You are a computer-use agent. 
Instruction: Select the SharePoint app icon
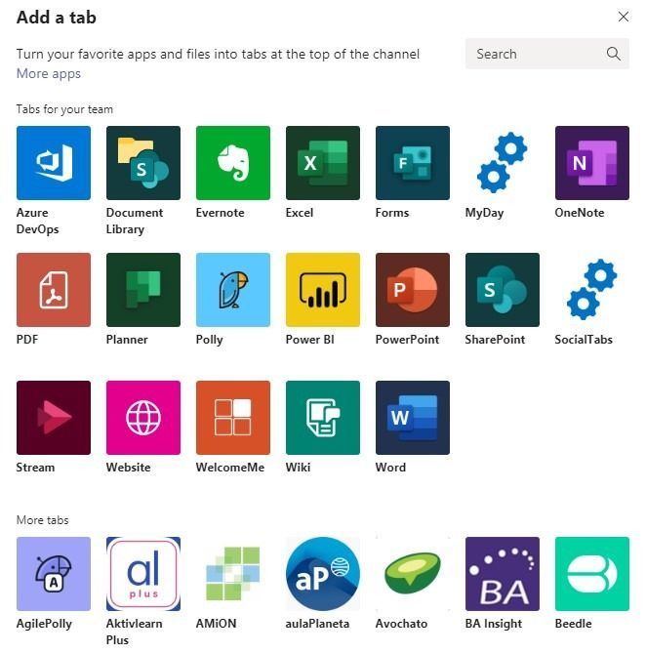502,290
